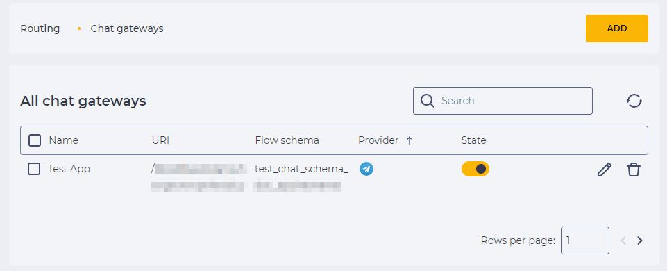This screenshot has height=271, width=667.
Task: Click the magnifier search icon
Action: (428, 101)
